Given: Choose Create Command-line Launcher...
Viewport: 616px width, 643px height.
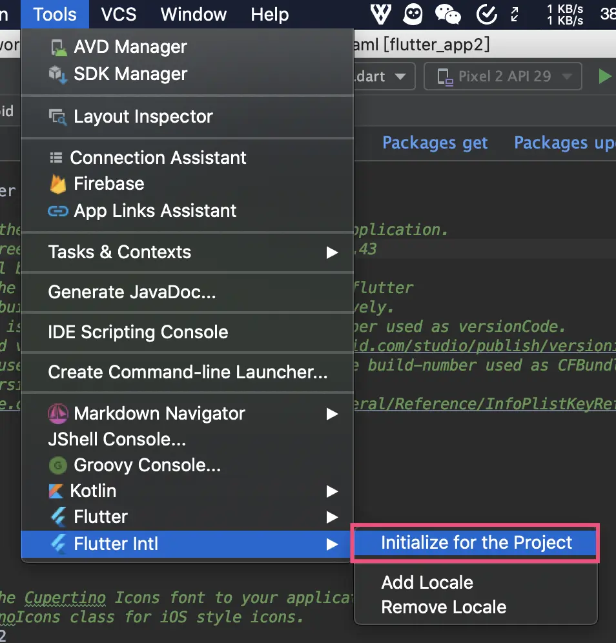Looking at the screenshot, I should pos(187,373).
